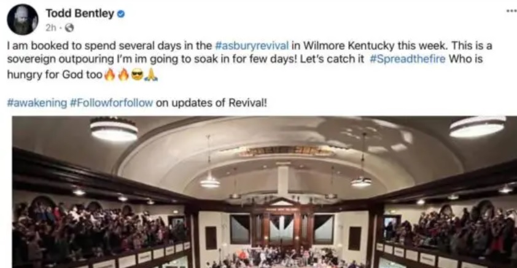Screen dimensions: 517x268
Task: Open the three-dot post options menu
Action: pos(511,11)
